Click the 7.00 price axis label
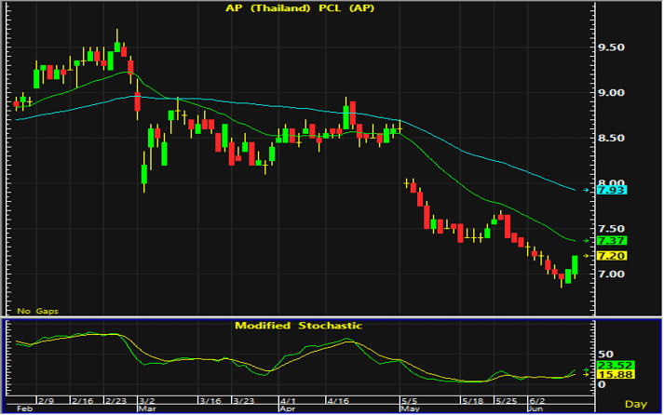This screenshot has width=664, height=415. pyautogui.click(x=611, y=274)
